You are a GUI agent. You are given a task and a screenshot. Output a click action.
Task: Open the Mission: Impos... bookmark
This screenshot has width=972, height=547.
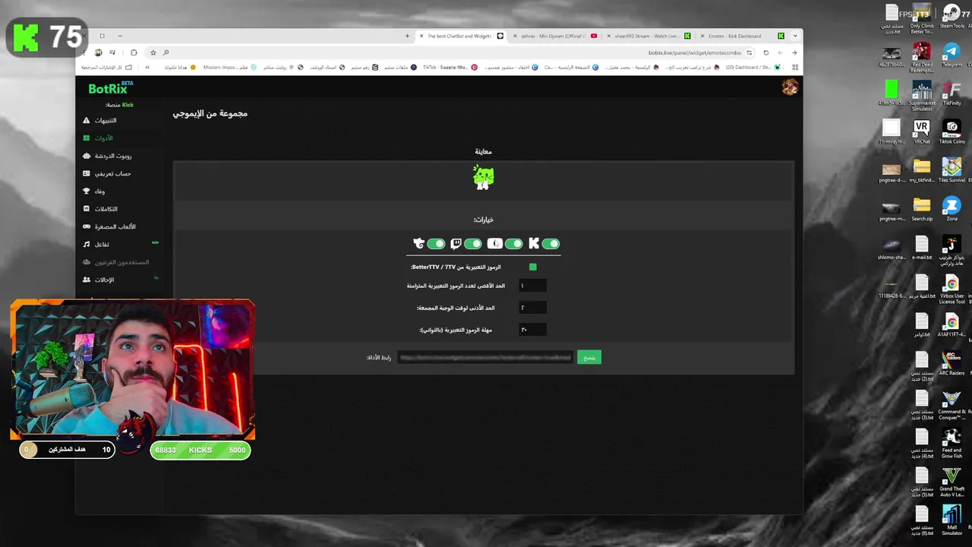[229, 67]
